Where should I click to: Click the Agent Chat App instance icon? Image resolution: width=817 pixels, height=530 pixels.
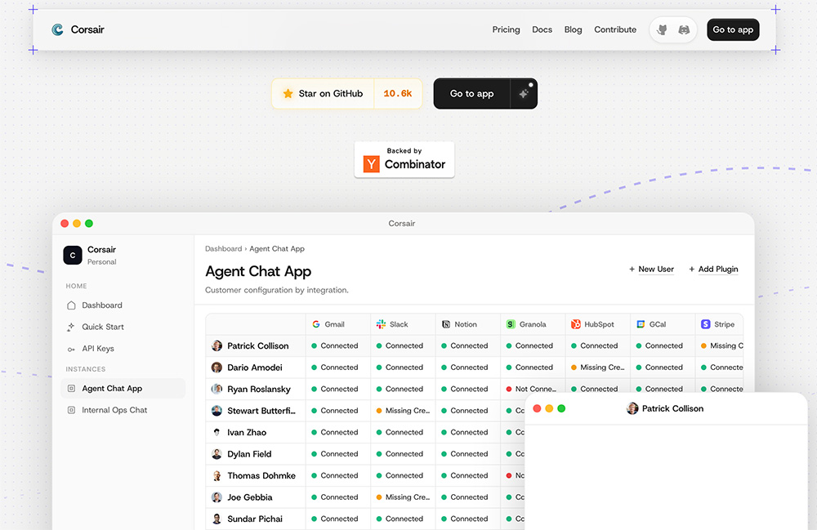[x=71, y=389]
